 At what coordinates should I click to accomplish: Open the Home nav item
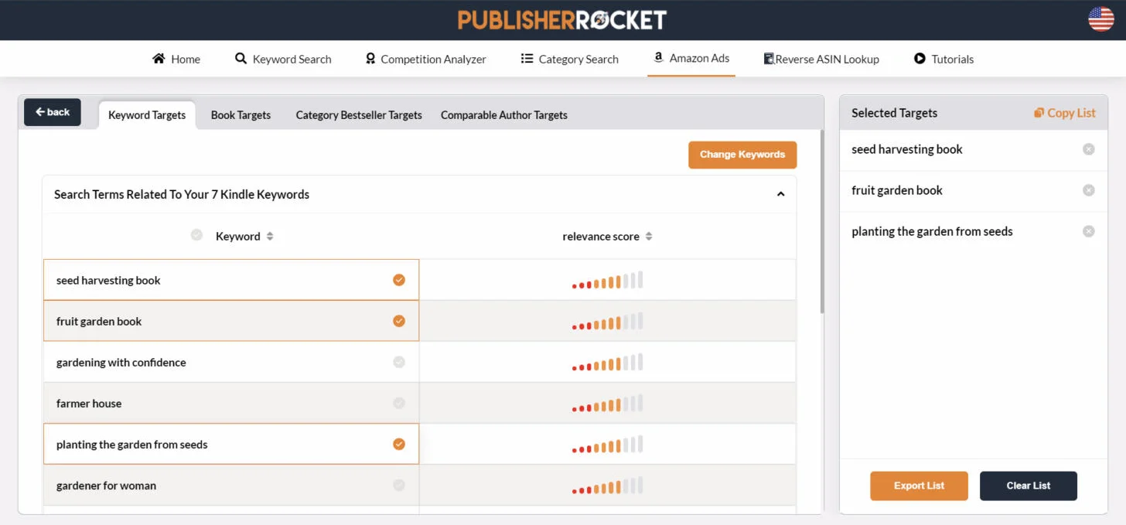pyautogui.click(x=176, y=59)
